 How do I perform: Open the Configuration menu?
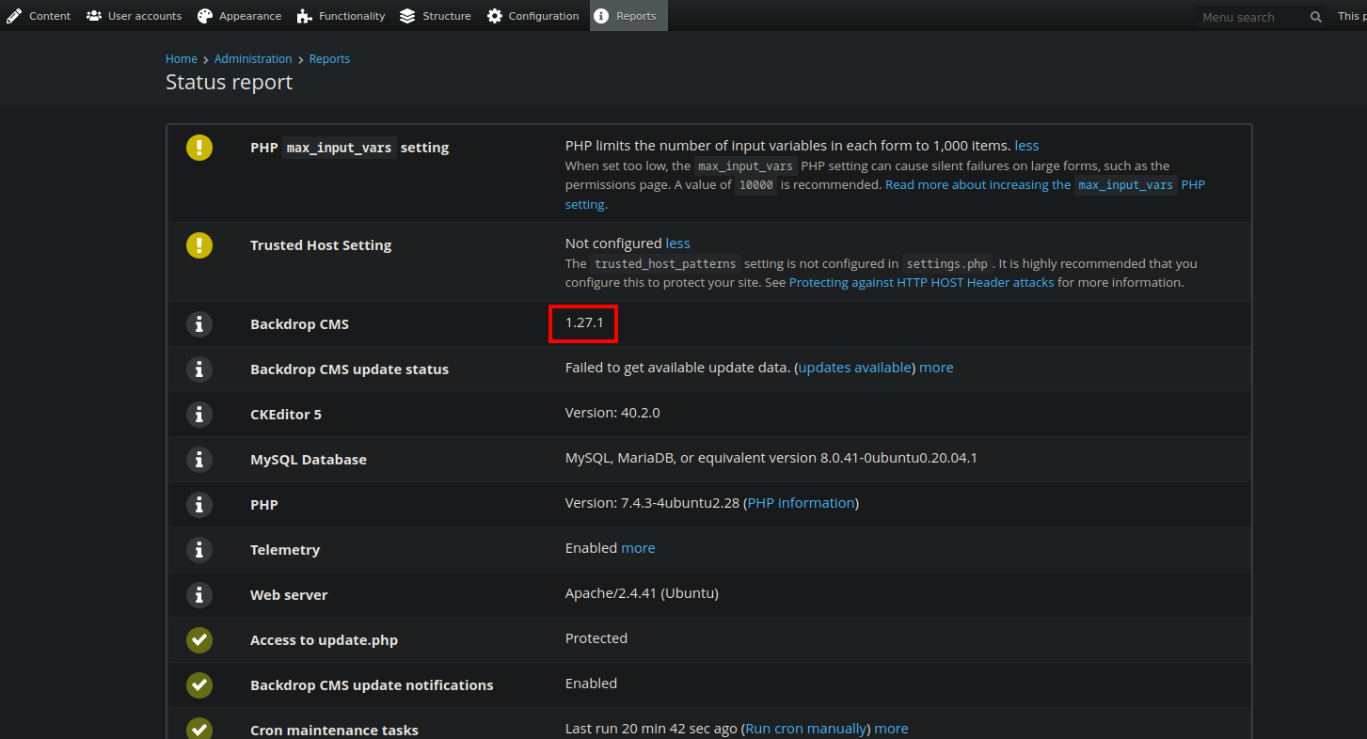pos(532,16)
